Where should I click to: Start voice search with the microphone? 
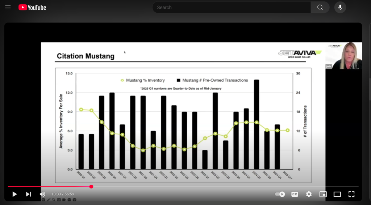coord(340,7)
